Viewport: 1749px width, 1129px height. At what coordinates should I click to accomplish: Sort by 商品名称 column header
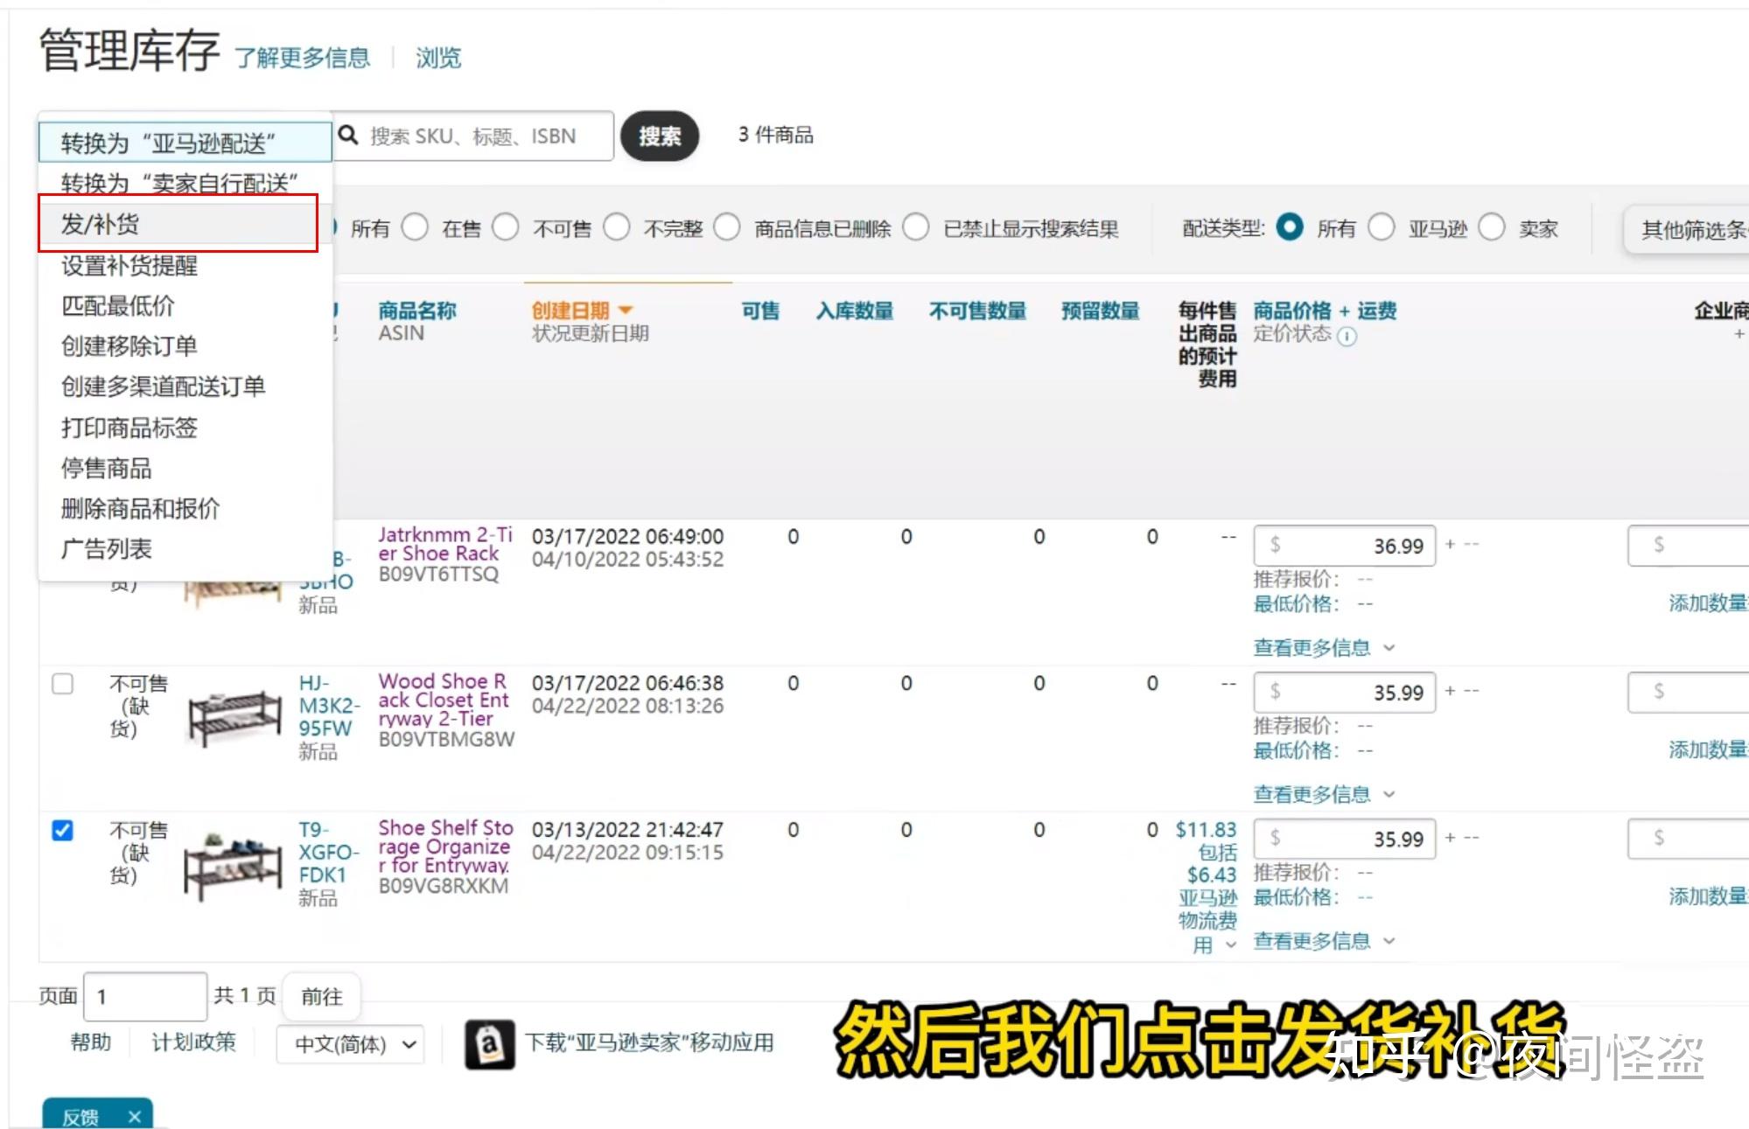(x=417, y=310)
